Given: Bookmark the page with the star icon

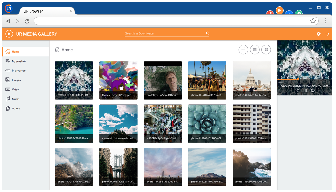Looking at the screenshot, I should click(313, 21).
